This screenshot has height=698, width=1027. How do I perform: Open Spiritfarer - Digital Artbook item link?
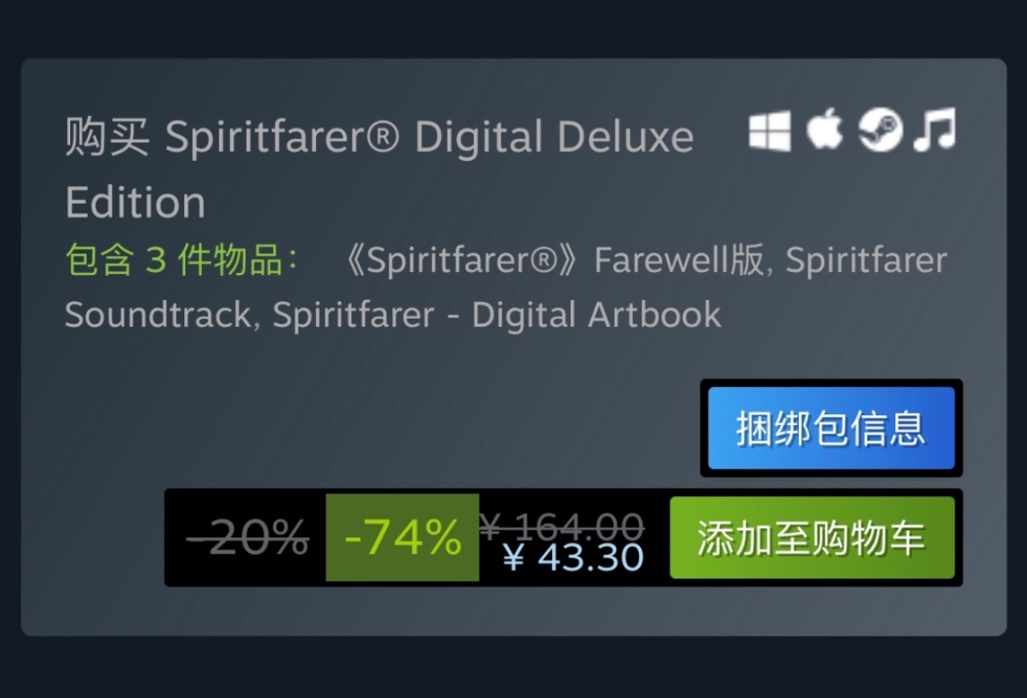[x=496, y=315]
